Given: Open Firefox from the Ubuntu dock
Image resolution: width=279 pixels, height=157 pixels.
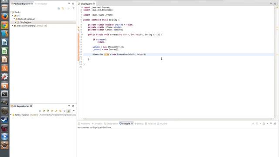Looking at the screenshot, I should (5, 17).
